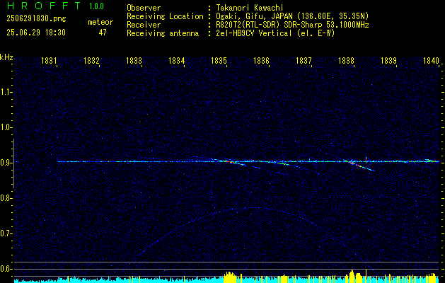Click the 1.0 frequency axis label
The image size is (445, 283).
[x=5, y=127]
